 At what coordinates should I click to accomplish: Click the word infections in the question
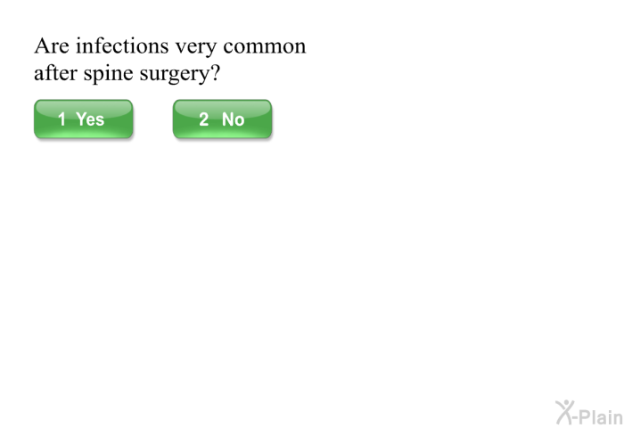click(117, 46)
